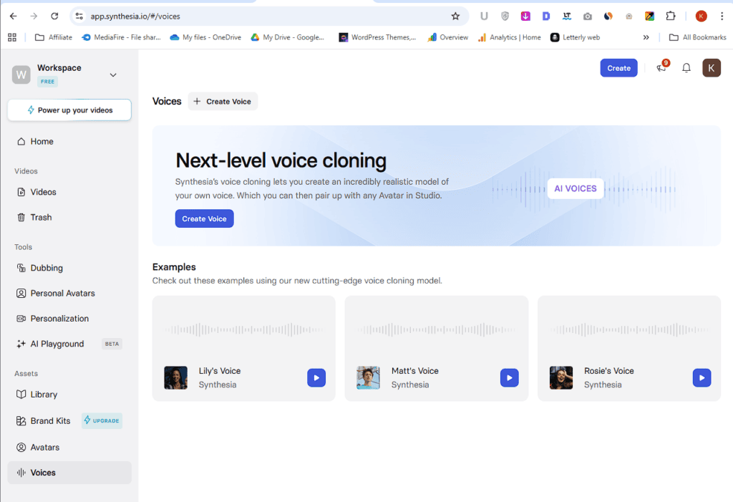Open the Overview bookmark
Image resolution: width=733 pixels, height=502 pixels.
(x=448, y=37)
